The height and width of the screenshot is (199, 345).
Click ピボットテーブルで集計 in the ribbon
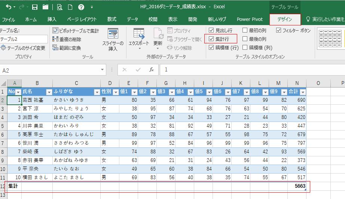[76, 31]
